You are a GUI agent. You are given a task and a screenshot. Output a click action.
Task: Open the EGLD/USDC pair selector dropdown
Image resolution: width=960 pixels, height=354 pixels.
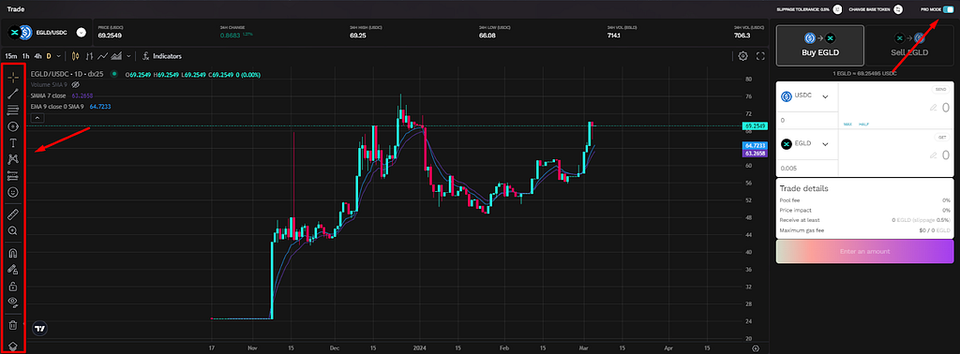tap(81, 33)
